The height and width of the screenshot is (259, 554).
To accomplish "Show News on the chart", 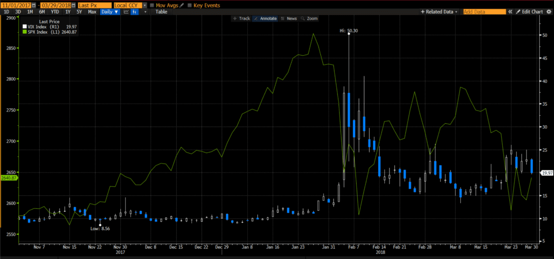I will [289, 18].
